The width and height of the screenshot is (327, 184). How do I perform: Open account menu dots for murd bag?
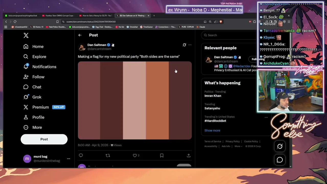[68, 159]
